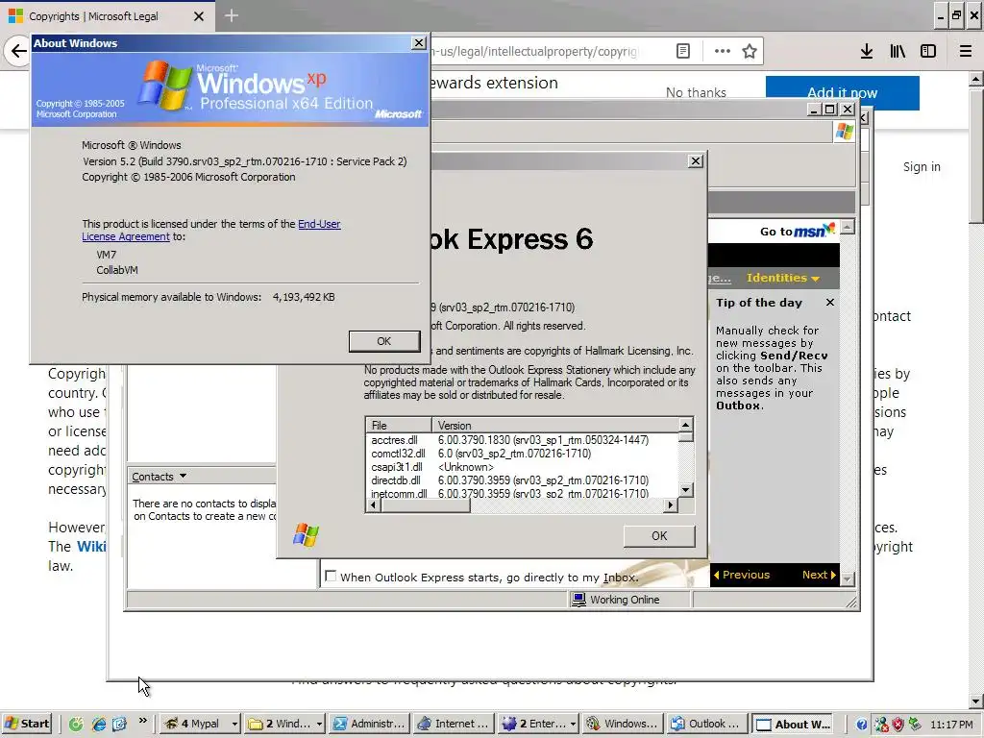Click the safely remove hardware tray icon
The image size is (984, 738).
tap(915, 725)
